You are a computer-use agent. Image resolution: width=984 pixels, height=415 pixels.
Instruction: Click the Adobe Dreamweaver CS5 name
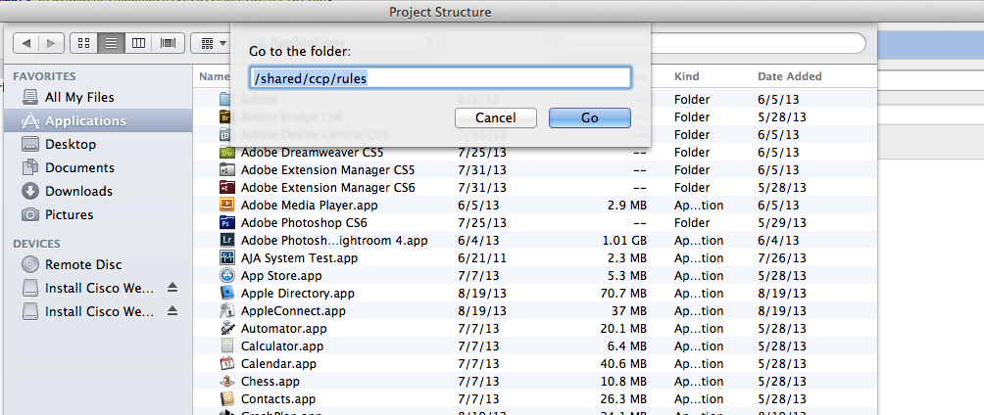312,153
